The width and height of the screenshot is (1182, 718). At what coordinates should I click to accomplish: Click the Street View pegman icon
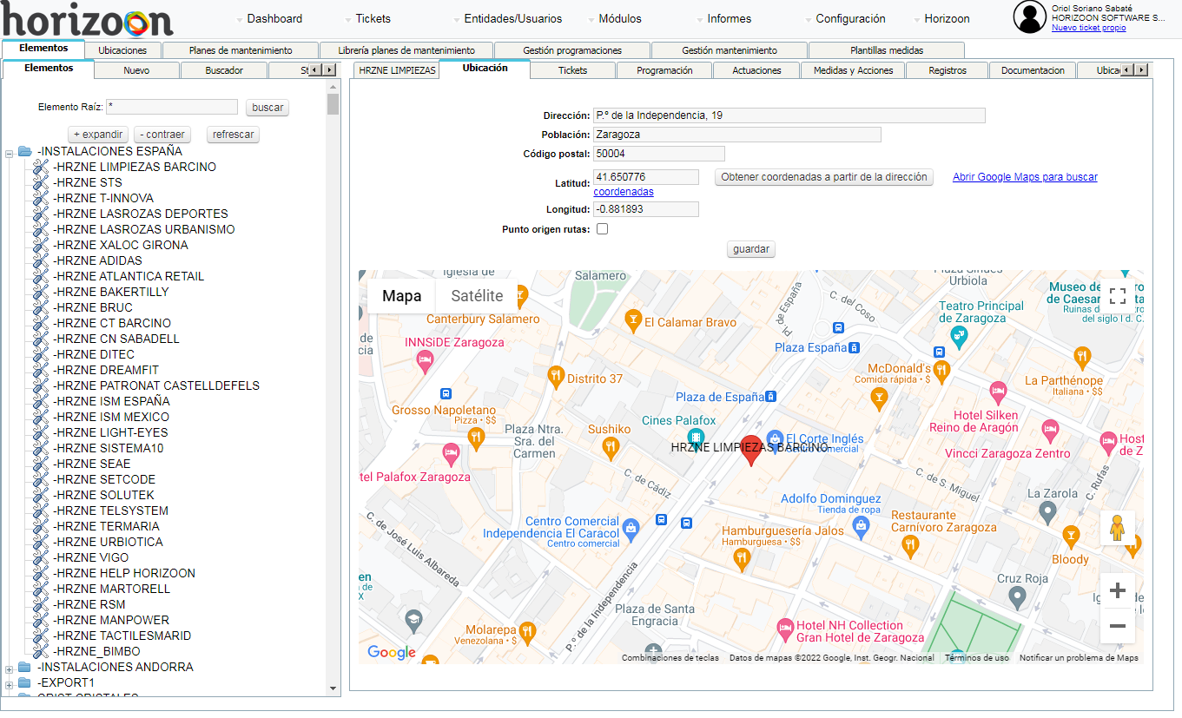(x=1118, y=528)
